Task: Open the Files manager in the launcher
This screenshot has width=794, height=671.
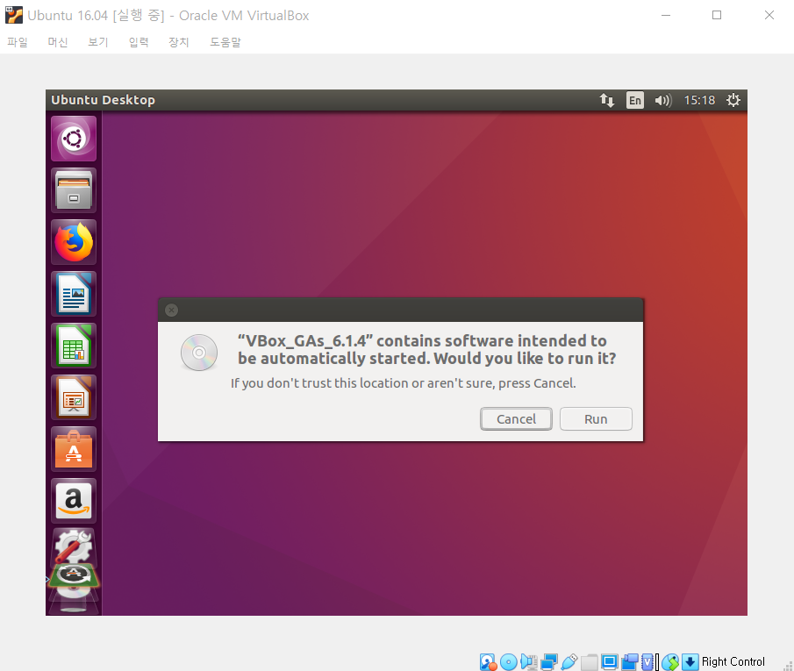Action: pos(74,190)
